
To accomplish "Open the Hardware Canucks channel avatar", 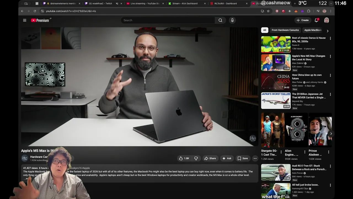I will point(25,158).
